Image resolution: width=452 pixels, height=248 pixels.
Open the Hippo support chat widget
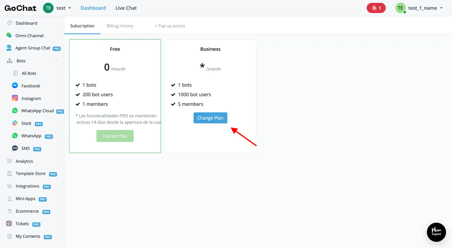(x=436, y=232)
